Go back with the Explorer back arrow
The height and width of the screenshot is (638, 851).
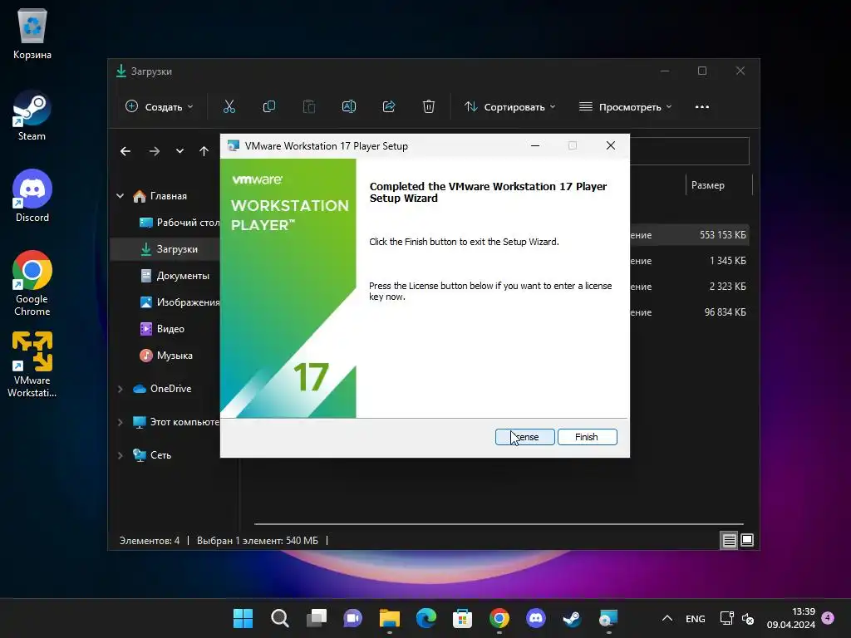tap(125, 151)
